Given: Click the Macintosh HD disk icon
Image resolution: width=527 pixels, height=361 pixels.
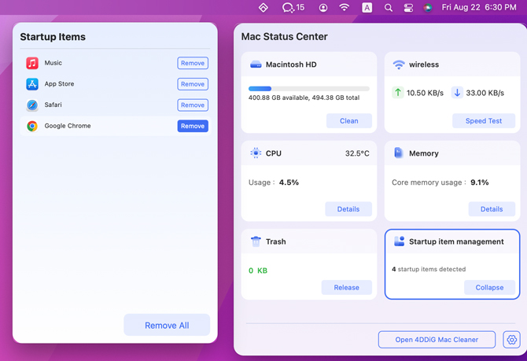Looking at the screenshot, I should click(x=256, y=64).
